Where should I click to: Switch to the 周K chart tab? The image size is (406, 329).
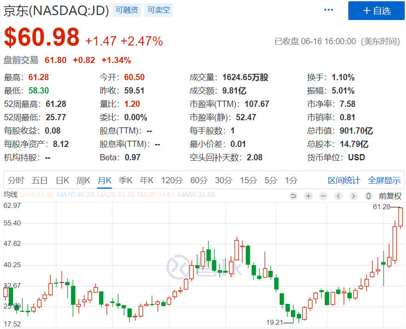pyautogui.click(x=83, y=180)
